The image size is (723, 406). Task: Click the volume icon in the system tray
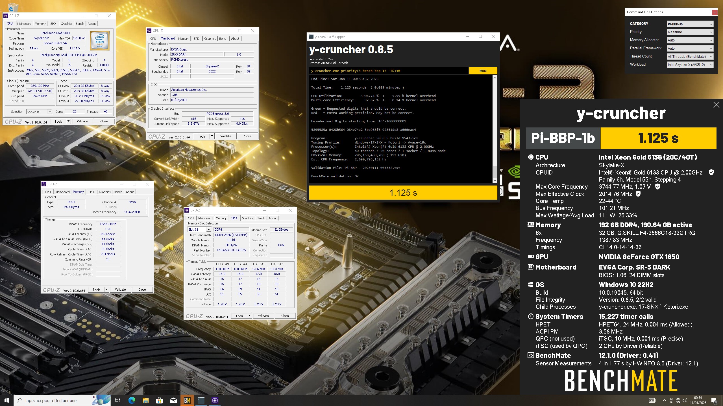[685, 400]
